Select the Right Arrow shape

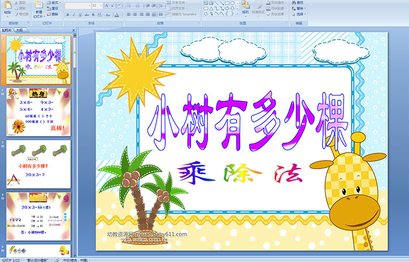(227, 8)
